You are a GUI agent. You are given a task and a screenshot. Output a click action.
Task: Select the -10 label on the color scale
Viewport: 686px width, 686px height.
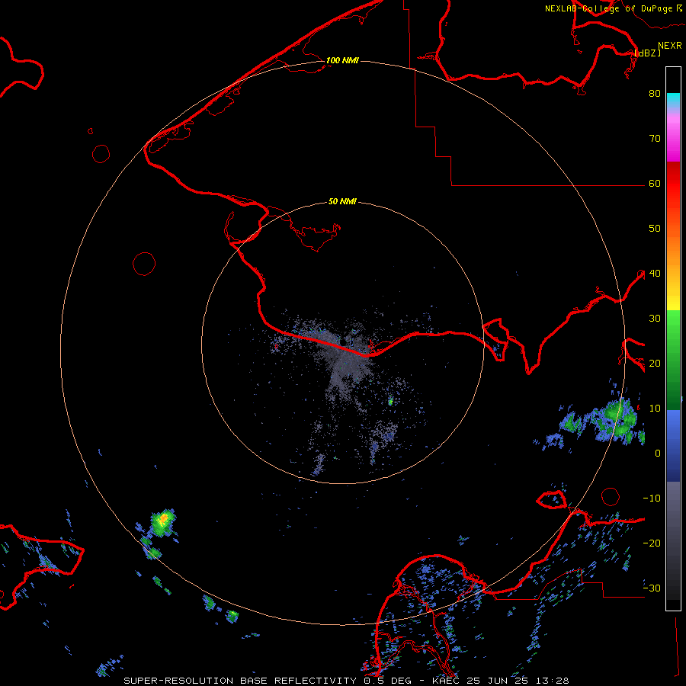click(x=652, y=498)
